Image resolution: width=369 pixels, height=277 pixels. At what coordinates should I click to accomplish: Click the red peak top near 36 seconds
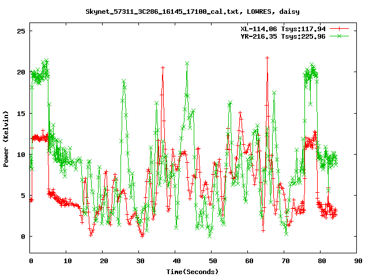pyautogui.click(x=163, y=68)
